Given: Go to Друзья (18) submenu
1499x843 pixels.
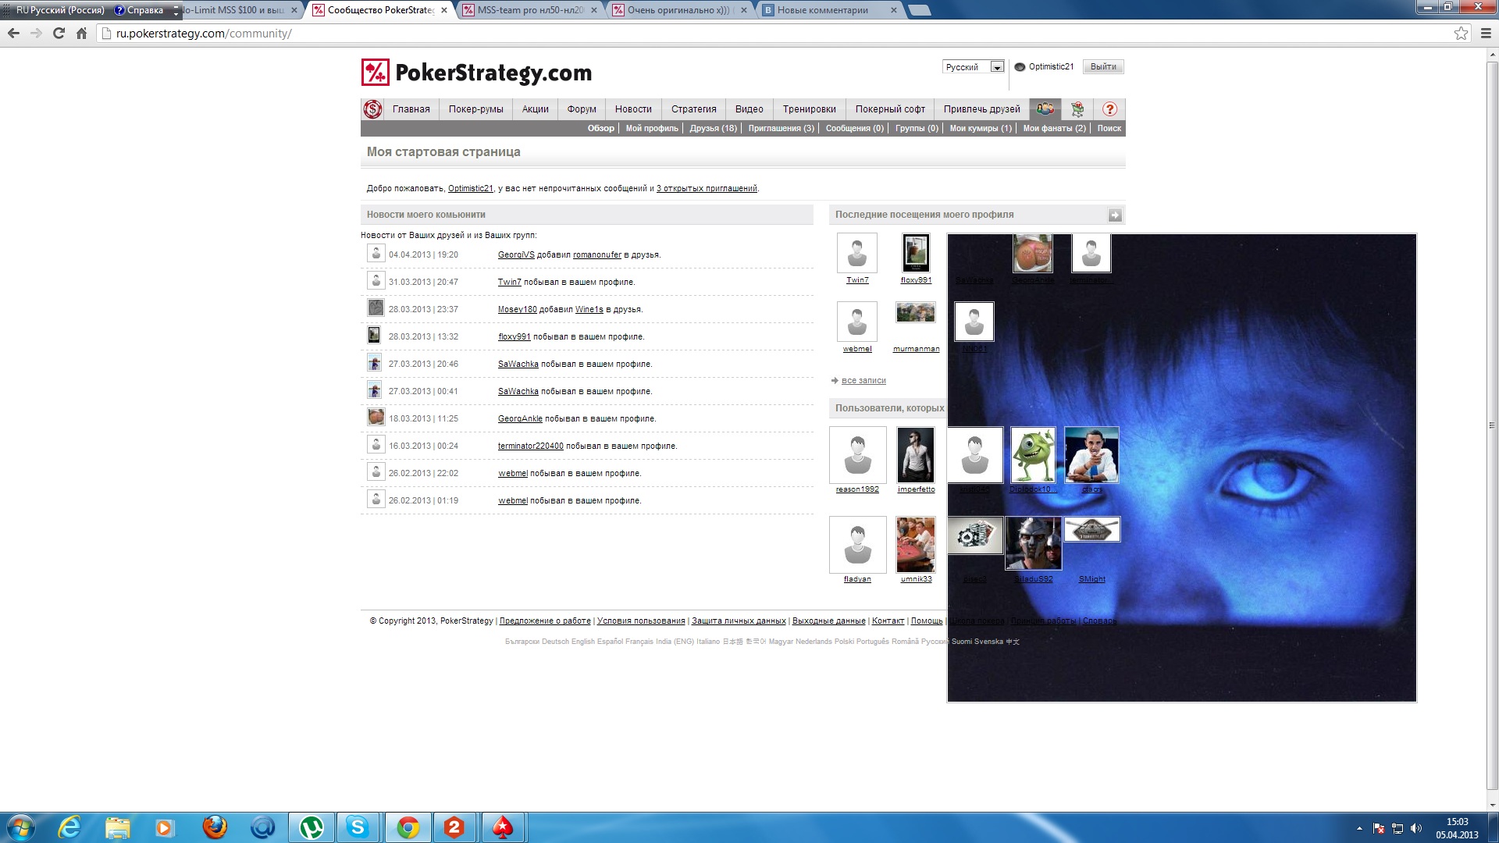Looking at the screenshot, I should pyautogui.click(x=713, y=128).
